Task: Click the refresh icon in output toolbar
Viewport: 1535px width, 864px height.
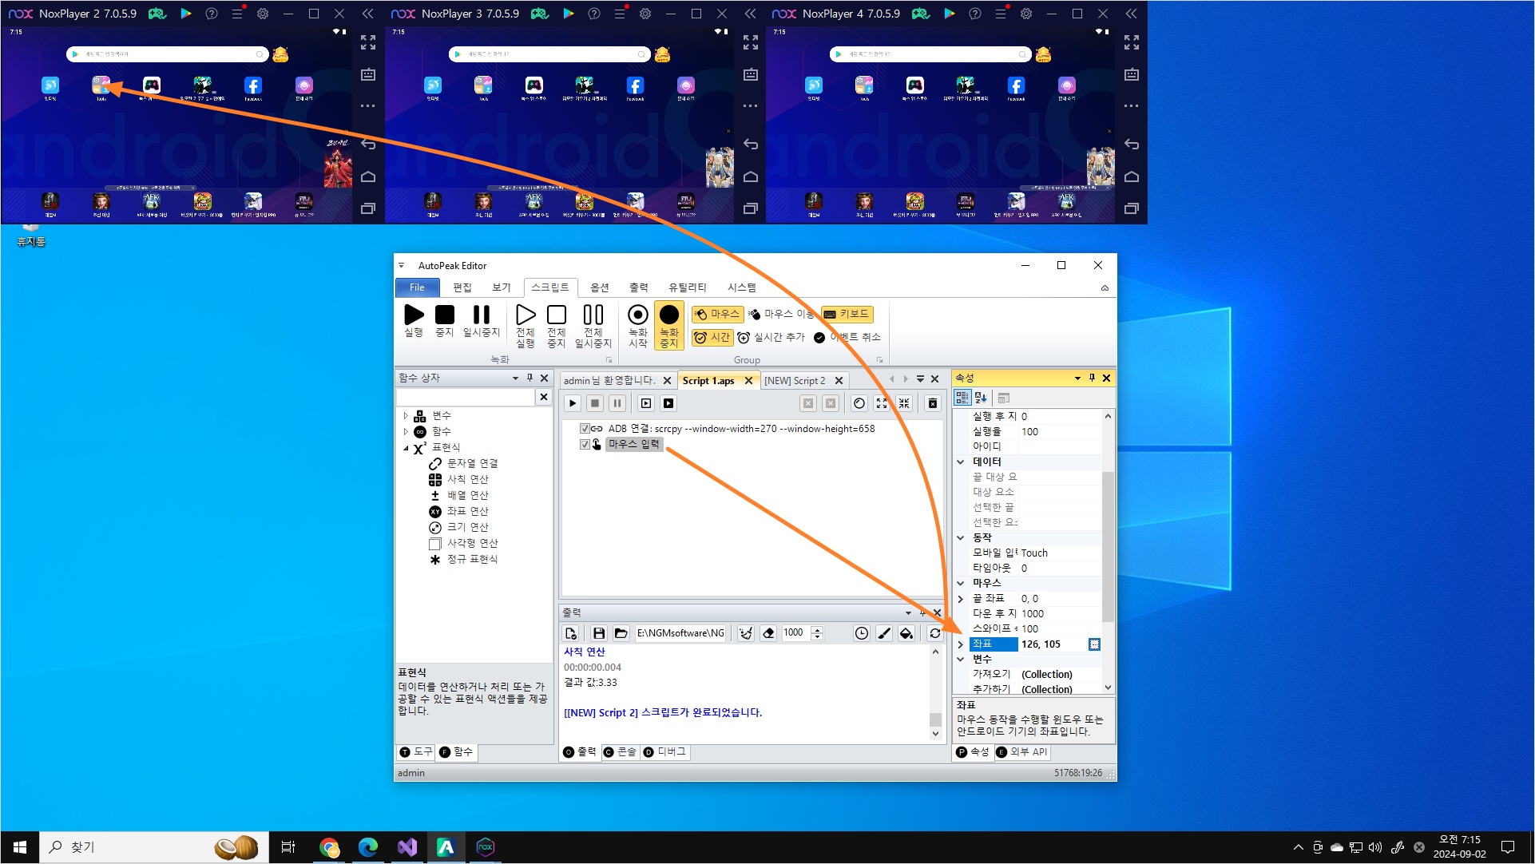Action: click(x=934, y=633)
